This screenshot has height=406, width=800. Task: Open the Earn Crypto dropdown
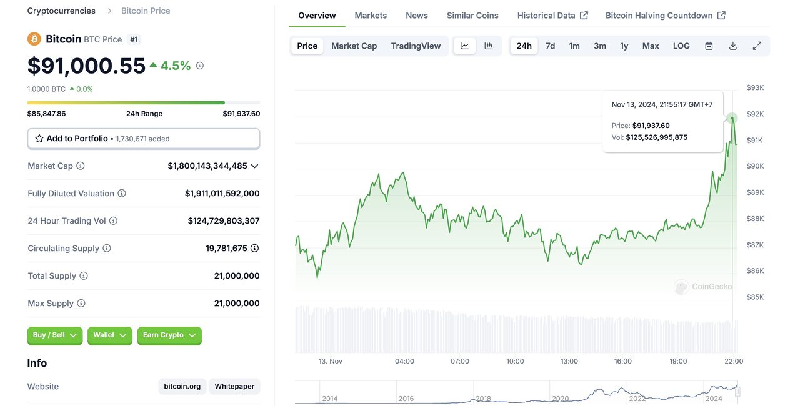point(169,335)
